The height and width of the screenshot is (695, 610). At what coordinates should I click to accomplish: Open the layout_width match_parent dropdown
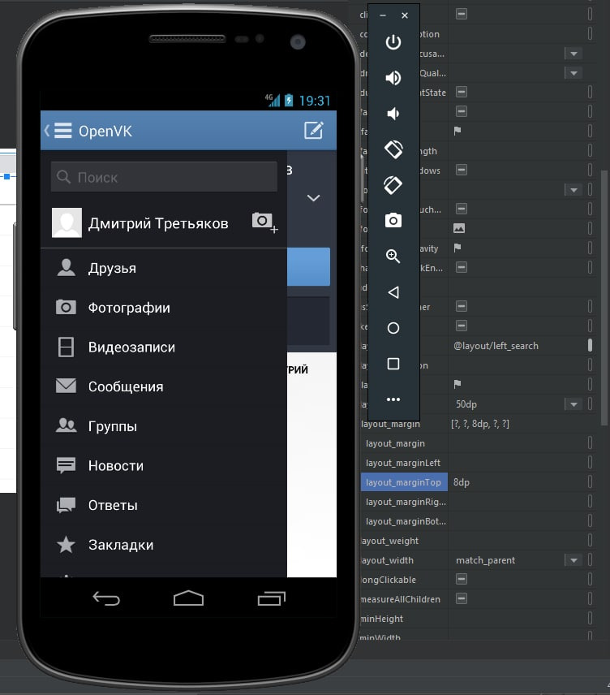573,560
